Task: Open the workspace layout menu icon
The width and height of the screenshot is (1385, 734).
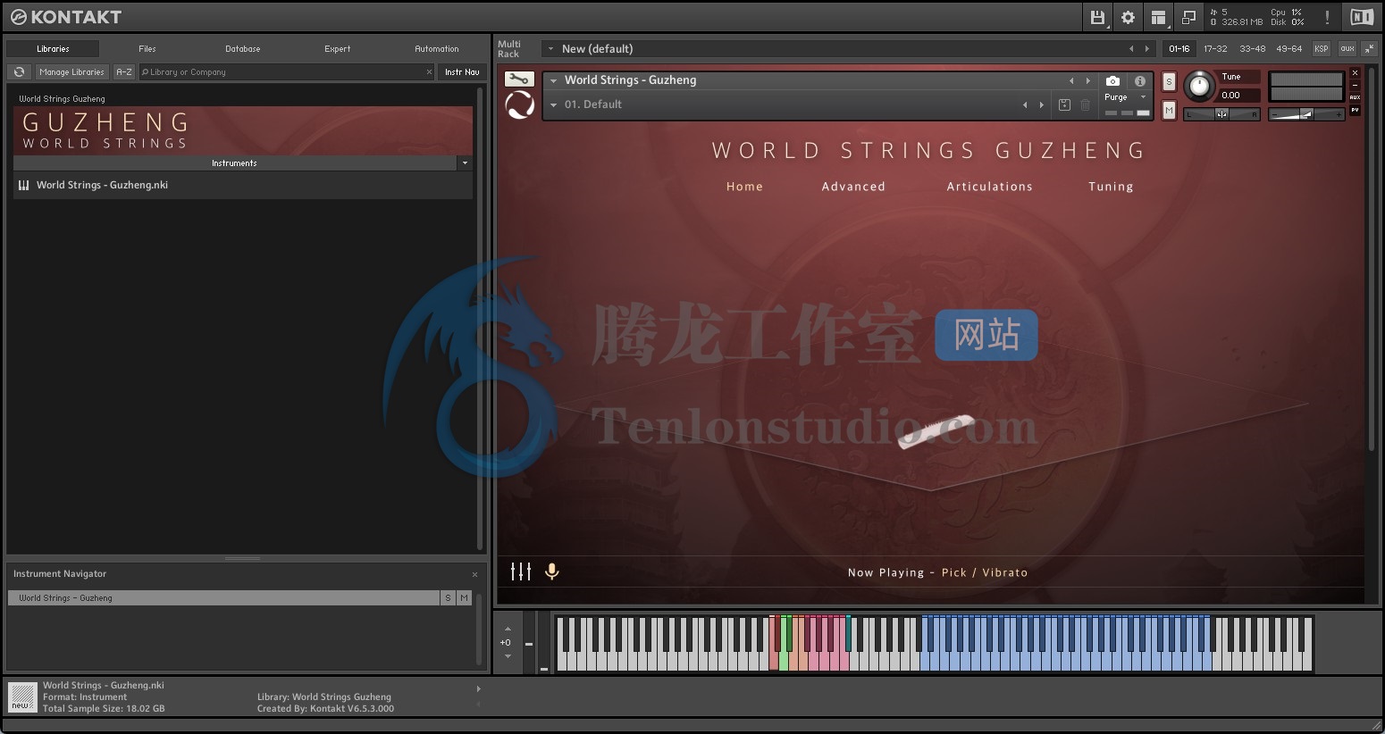Action: point(1158,17)
